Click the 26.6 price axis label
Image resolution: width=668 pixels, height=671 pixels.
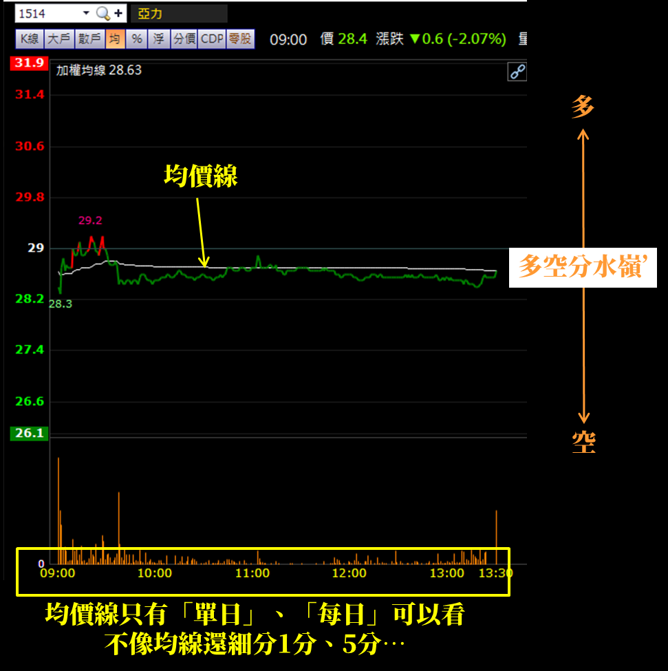coord(30,401)
